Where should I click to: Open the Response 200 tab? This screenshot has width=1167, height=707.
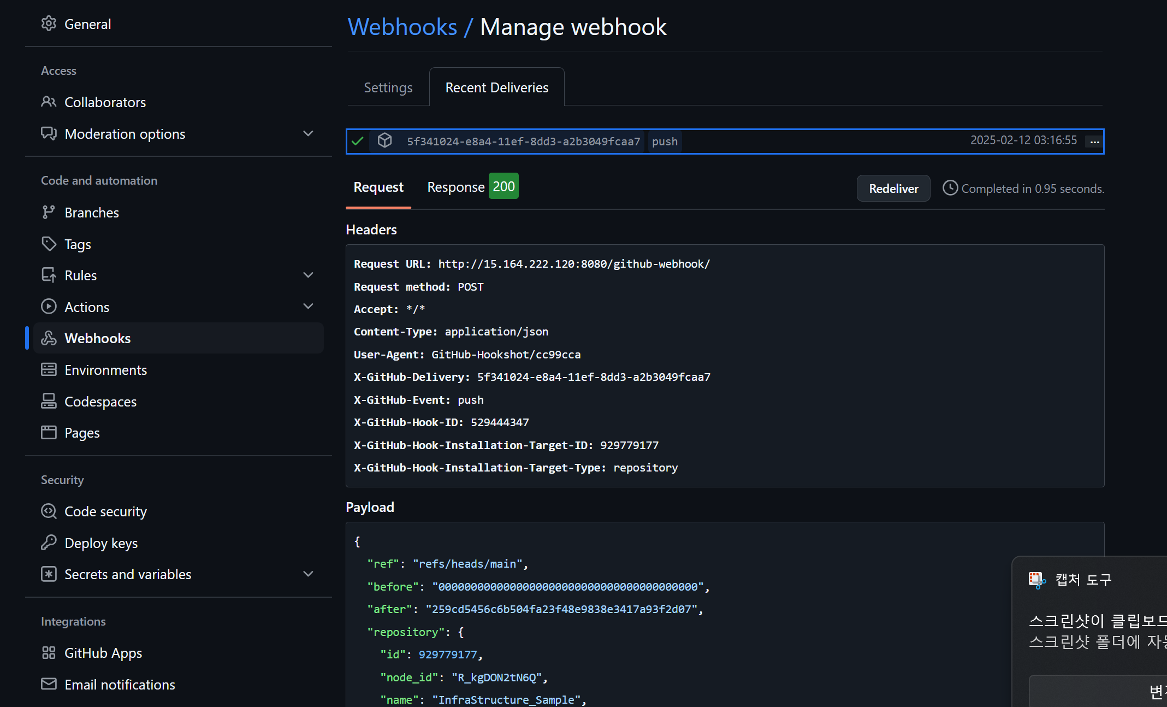[472, 187]
